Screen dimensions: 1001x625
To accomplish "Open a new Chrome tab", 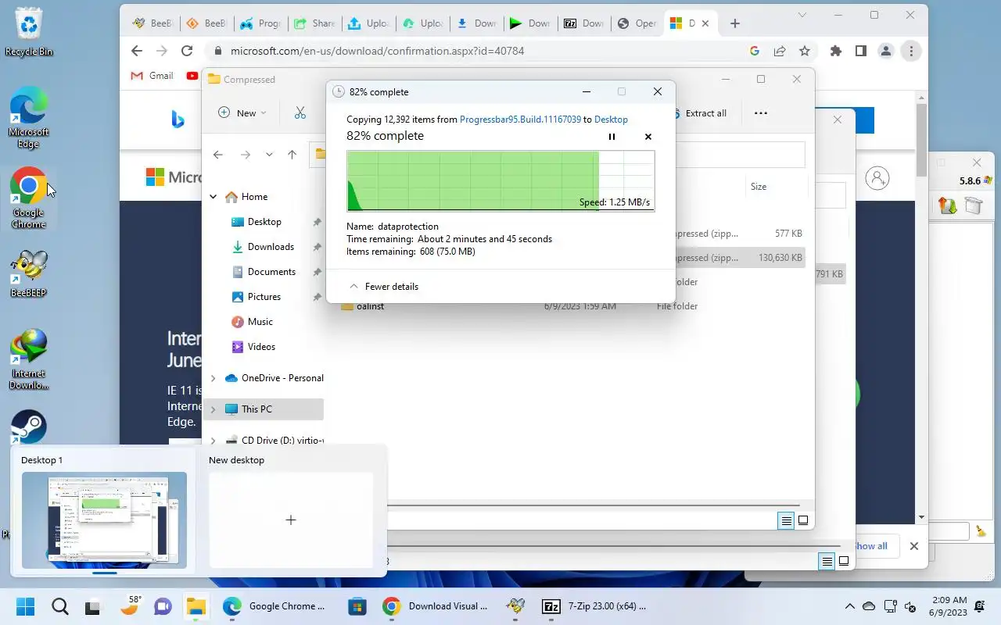I will (x=734, y=23).
